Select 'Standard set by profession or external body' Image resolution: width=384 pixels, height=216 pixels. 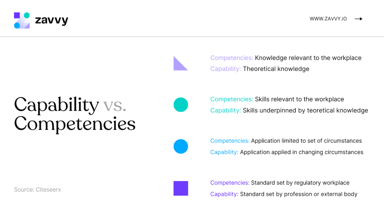tap(284, 194)
